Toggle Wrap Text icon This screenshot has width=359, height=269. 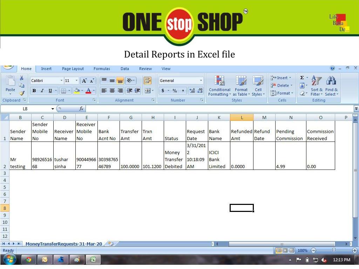point(148,81)
